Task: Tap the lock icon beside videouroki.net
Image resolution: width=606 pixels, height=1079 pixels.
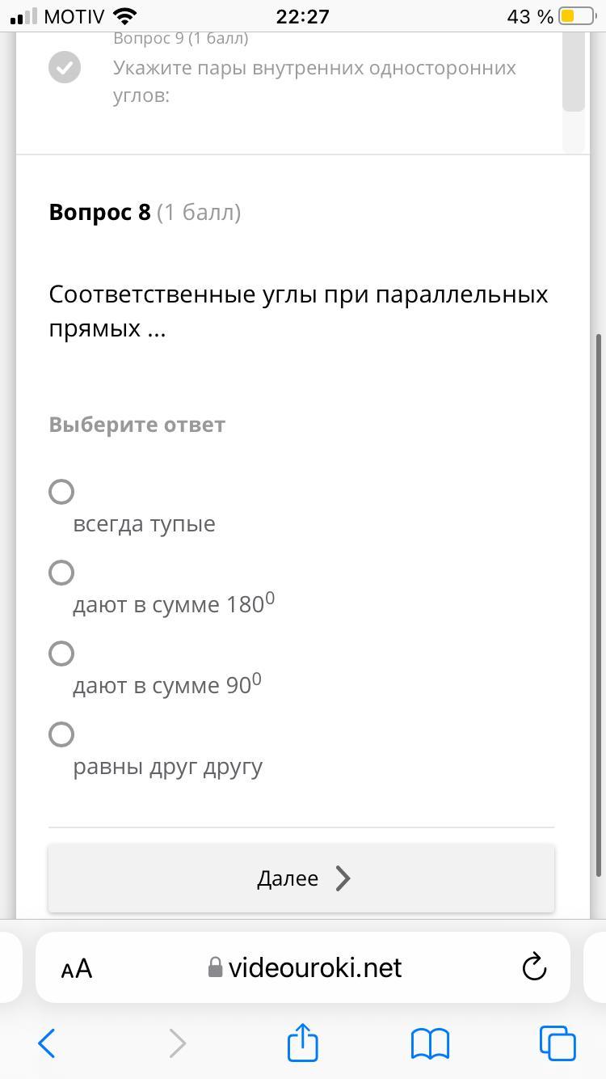Action: (x=215, y=968)
